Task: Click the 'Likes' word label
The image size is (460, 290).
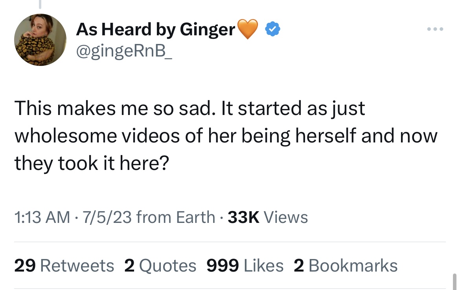Action: [x=263, y=266]
